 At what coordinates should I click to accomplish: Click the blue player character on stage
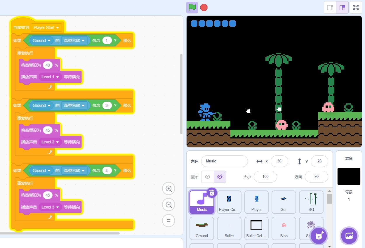[x=206, y=112]
